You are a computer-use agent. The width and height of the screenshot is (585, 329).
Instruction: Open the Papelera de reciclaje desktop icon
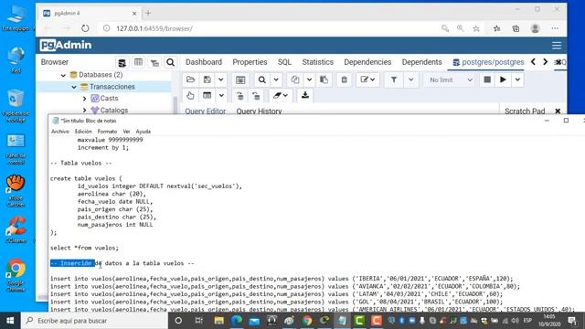coord(16,106)
